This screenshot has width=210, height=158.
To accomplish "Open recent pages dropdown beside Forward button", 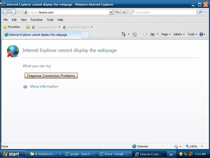I will 19,12.
